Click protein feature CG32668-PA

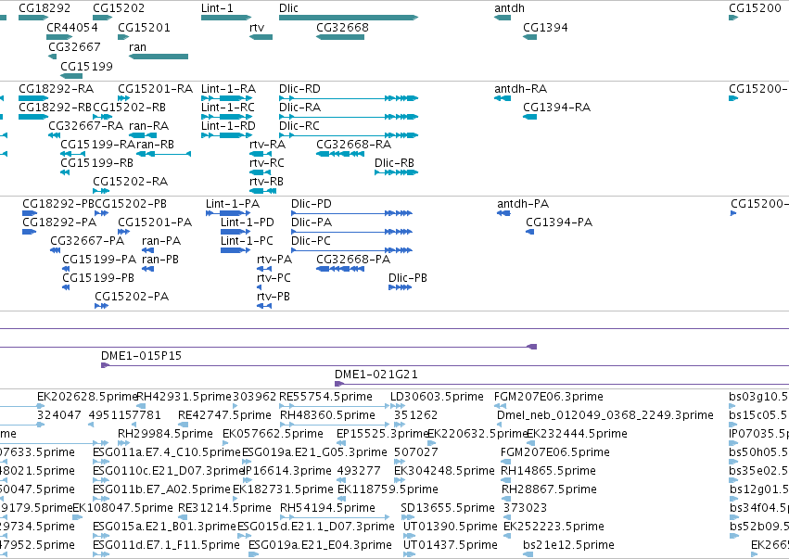[x=340, y=269]
